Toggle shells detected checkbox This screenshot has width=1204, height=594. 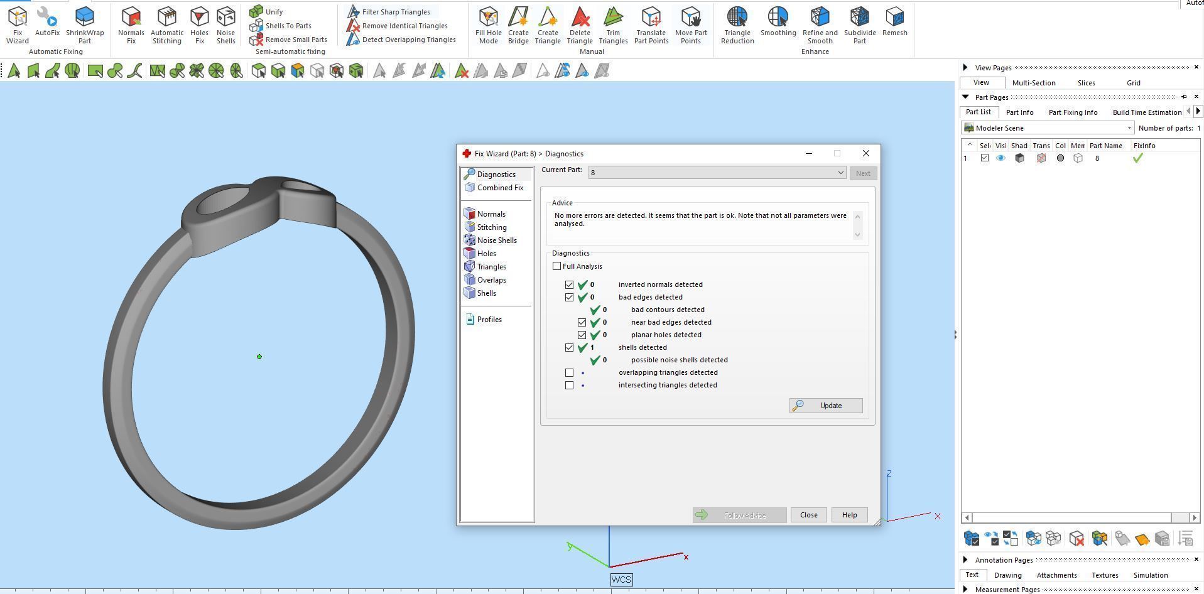570,347
